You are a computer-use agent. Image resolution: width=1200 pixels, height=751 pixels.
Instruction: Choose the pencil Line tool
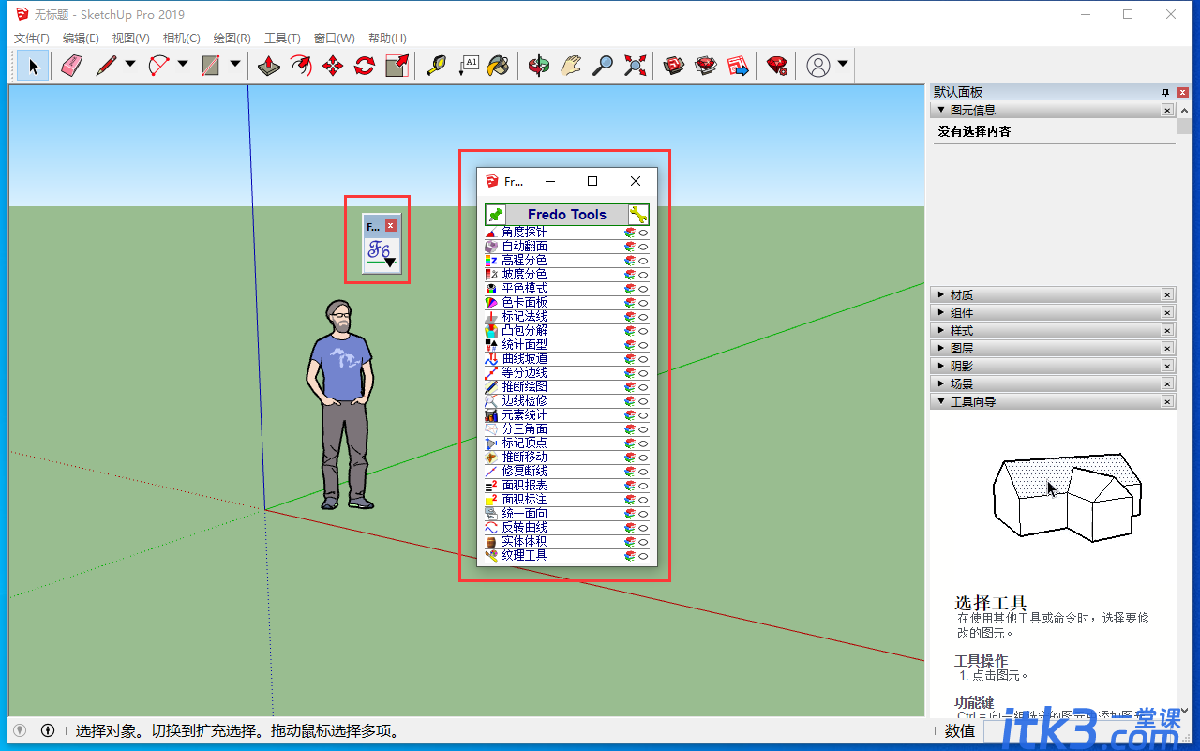(106, 66)
